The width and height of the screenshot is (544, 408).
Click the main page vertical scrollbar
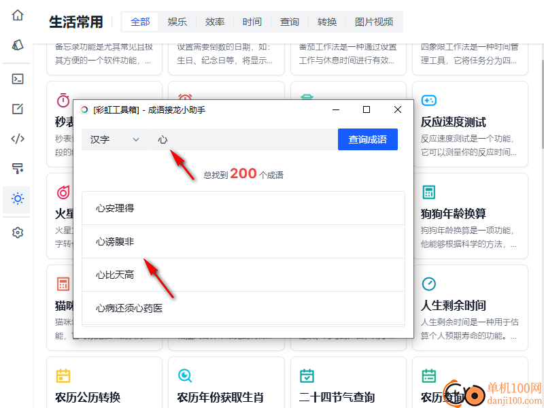pyautogui.click(x=542, y=104)
